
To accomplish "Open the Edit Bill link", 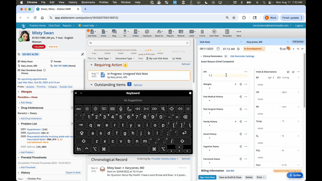I will coord(230,171).
